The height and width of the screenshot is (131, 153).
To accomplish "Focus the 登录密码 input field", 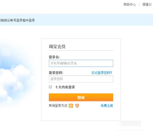I will 81,79.
